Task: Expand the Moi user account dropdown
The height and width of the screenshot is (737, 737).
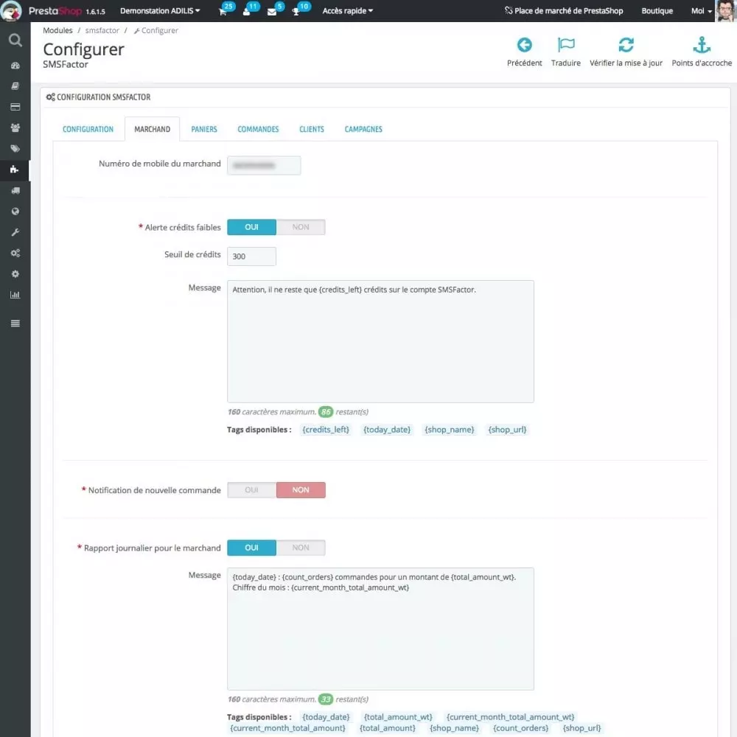Action: (x=701, y=11)
